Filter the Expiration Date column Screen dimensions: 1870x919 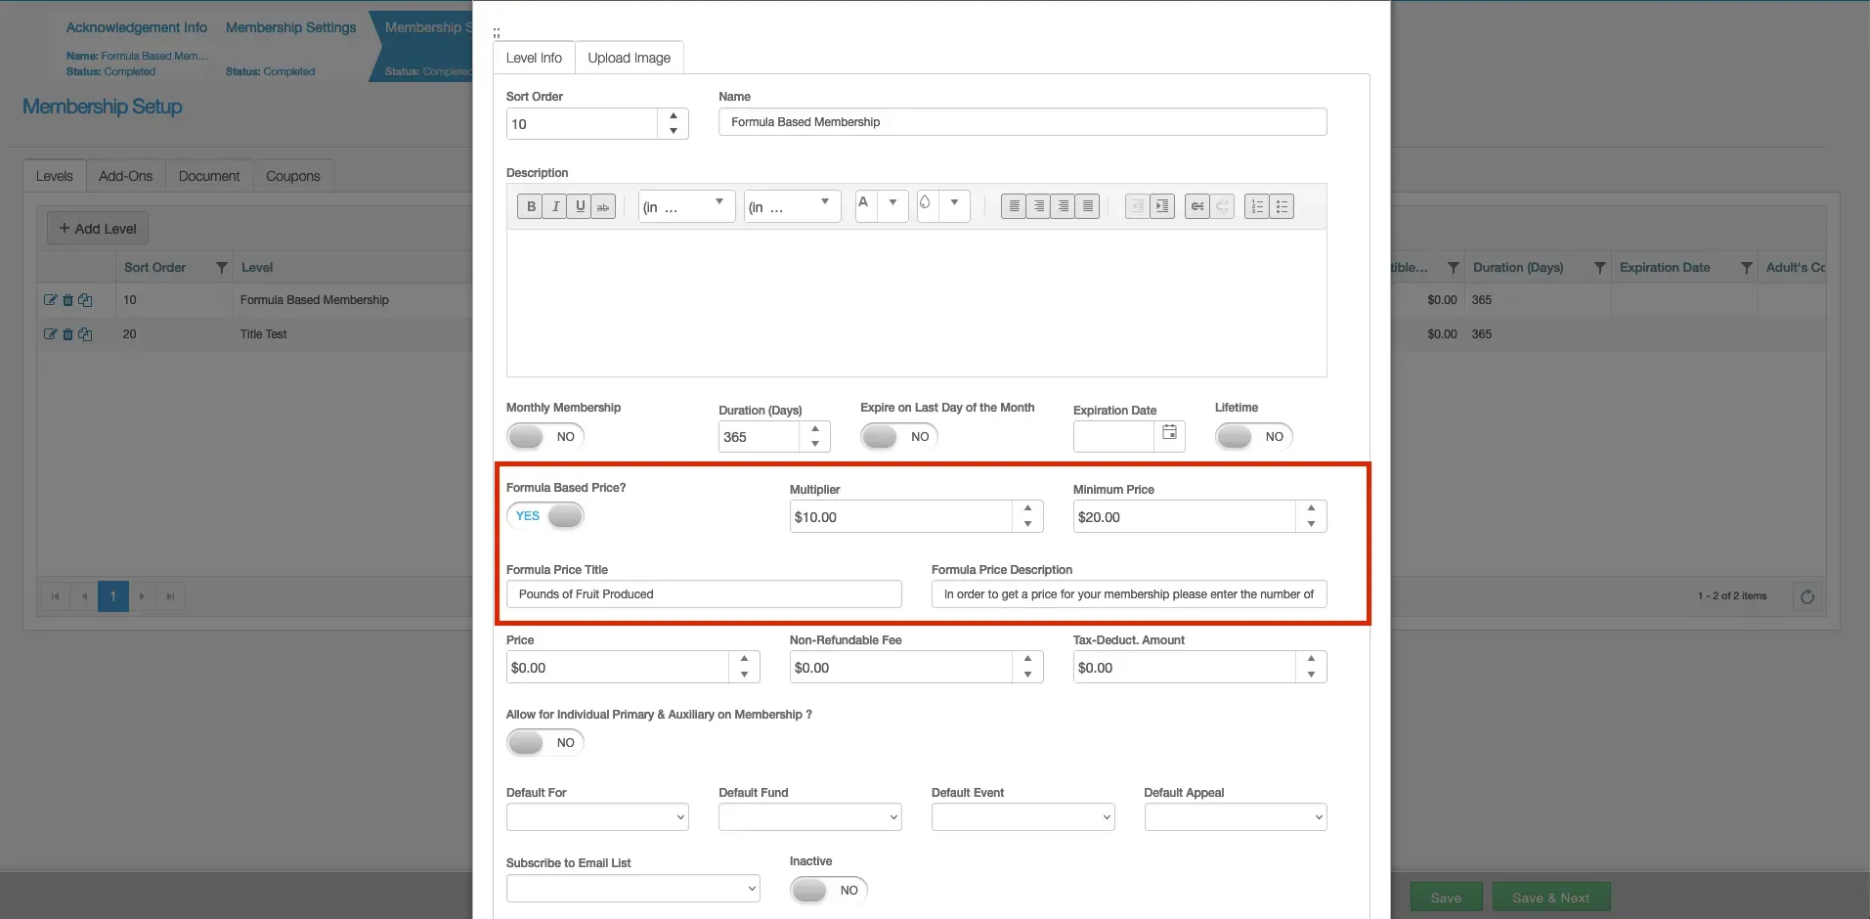1747,268
